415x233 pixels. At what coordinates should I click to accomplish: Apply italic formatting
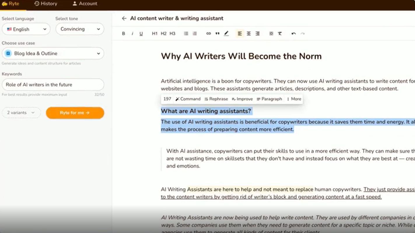(x=132, y=33)
